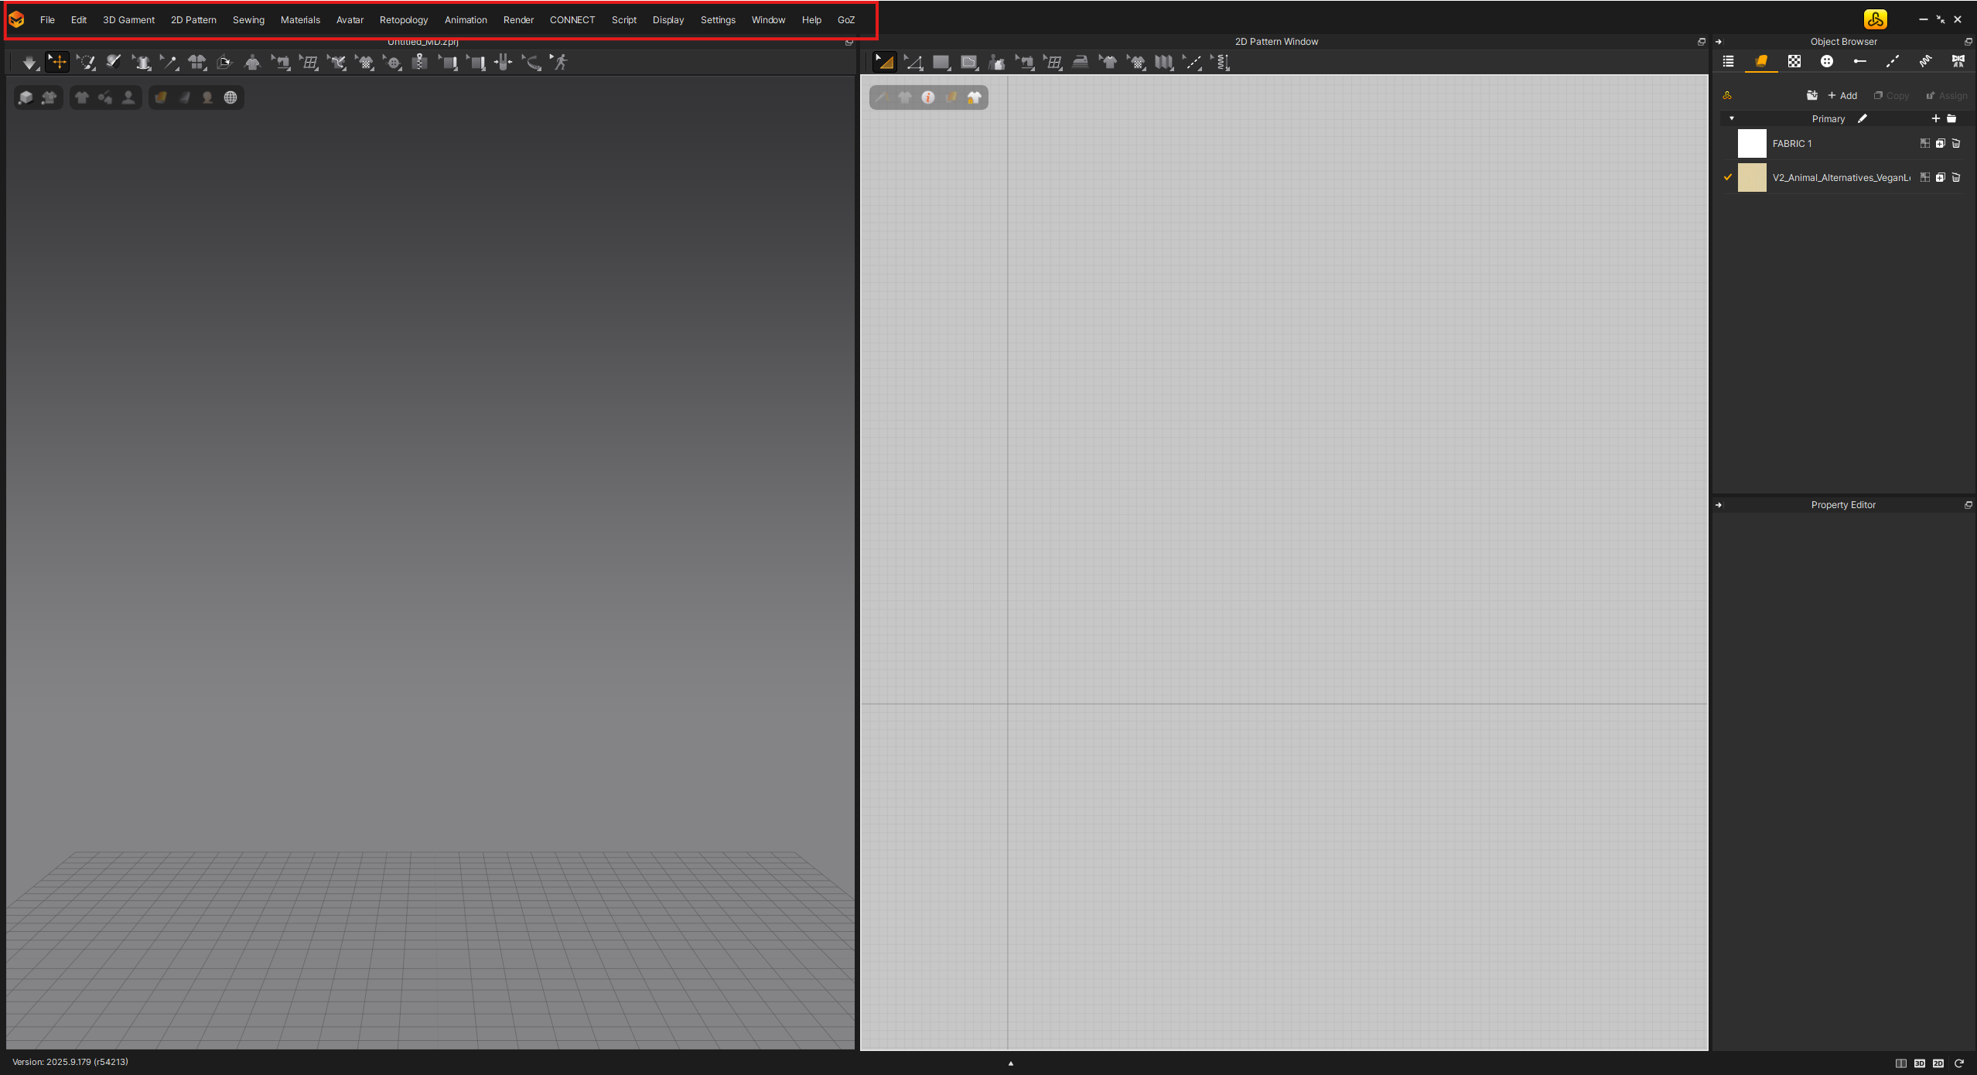Select the Steam Iron tool in the 2D toolbar
This screenshot has height=1075, width=1977.
[1081, 62]
